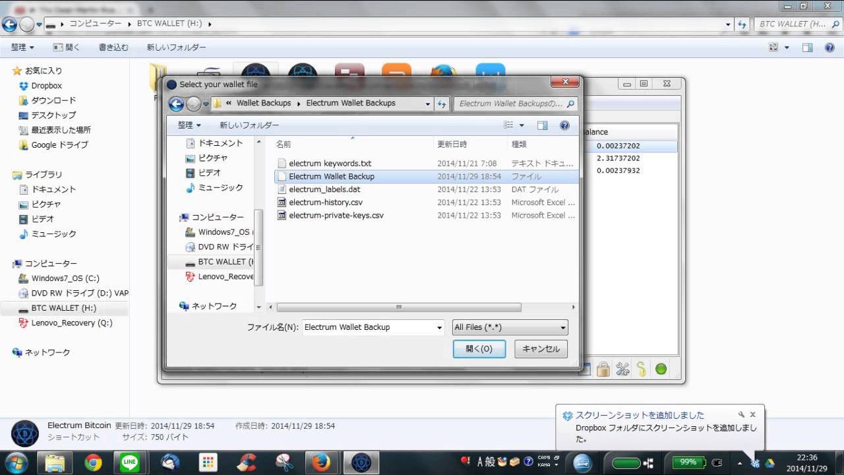
Task: Open Google Chrome from the taskbar
Action: (93, 463)
